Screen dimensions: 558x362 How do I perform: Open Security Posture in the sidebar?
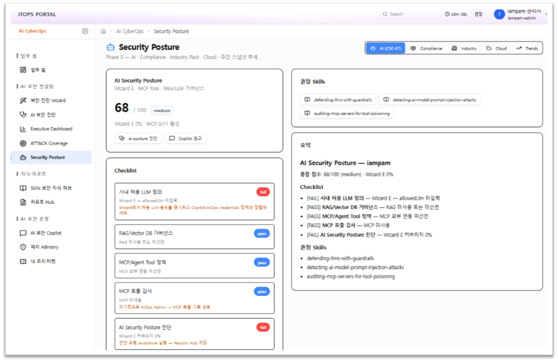coord(52,157)
